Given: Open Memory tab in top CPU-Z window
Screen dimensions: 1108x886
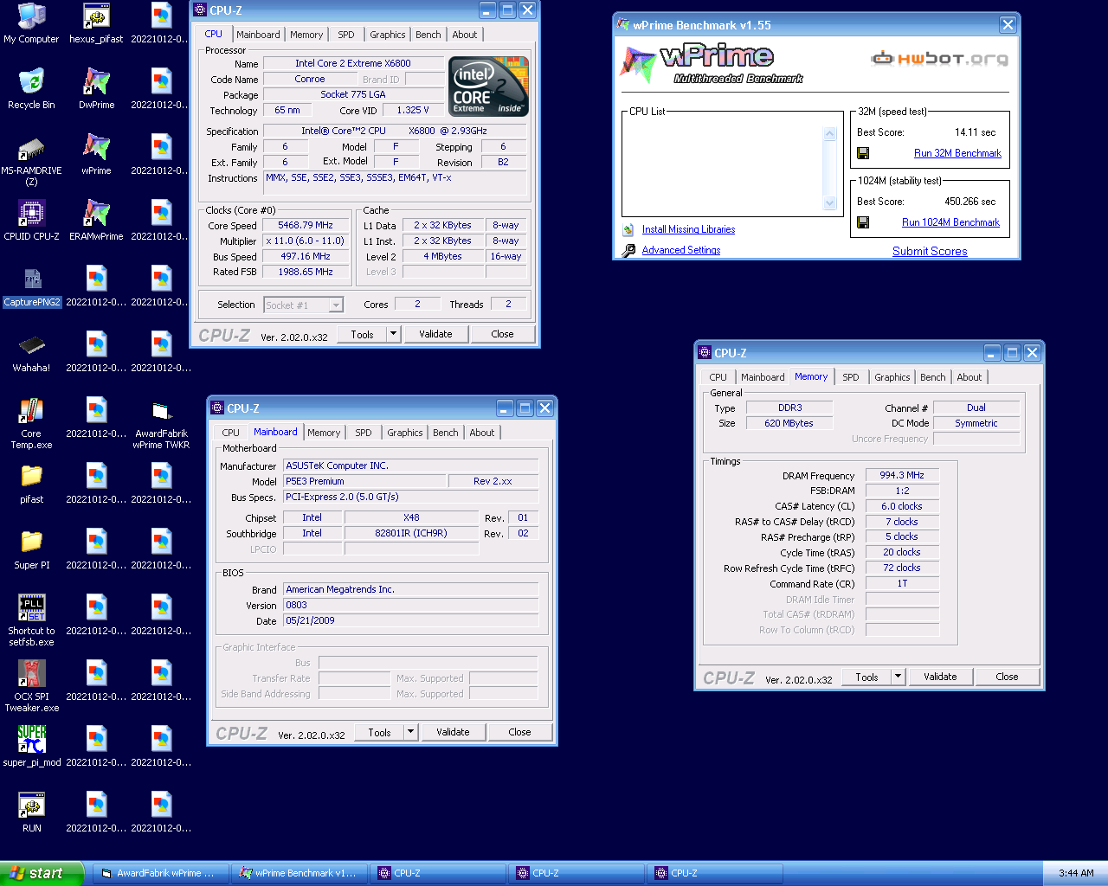Looking at the screenshot, I should 306,35.
